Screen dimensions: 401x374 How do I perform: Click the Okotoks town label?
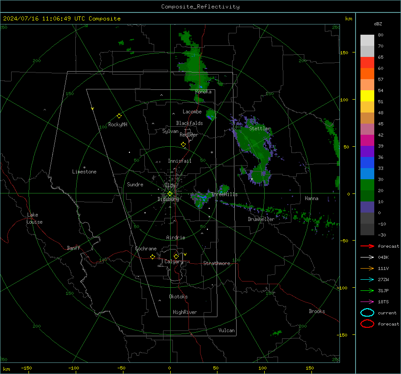[178, 297]
